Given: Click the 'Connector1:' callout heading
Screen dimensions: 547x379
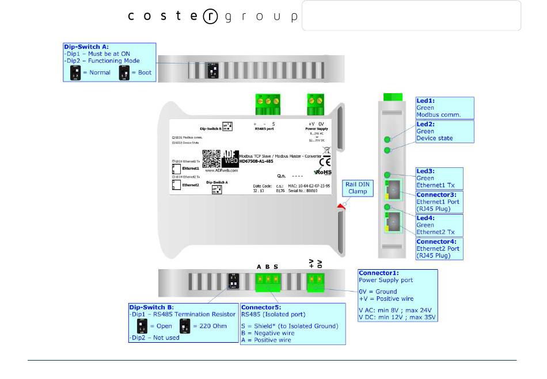Looking at the screenshot, I should coord(378,273).
